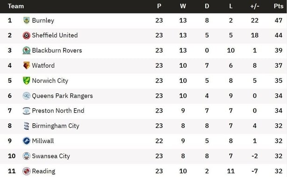287x177 pixels.
Task: Sort by the W wins column header
Action: tap(183, 6)
